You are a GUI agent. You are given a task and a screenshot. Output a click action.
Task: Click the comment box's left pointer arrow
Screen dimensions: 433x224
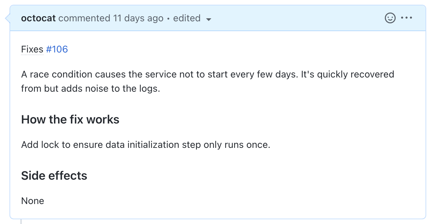[x=8, y=18]
